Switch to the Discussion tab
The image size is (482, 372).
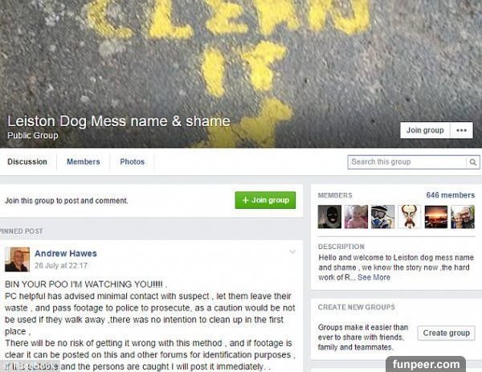(x=27, y=161)
